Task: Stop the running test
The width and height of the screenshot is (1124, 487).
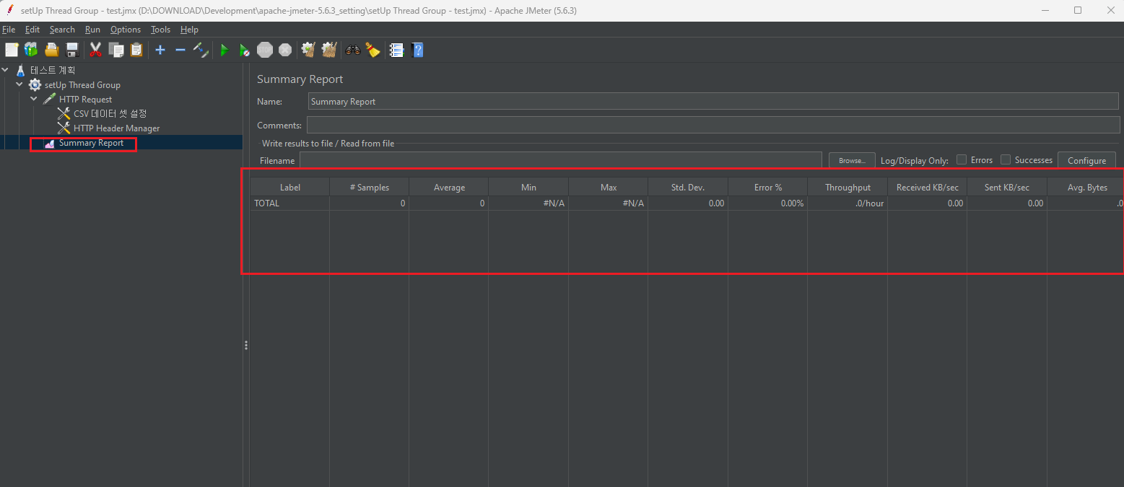Action: click(x=265, y=50)
